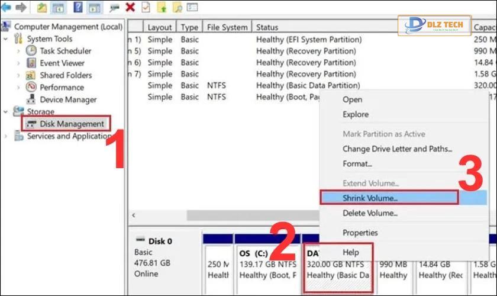
Task: Click the Up one level folder icon
Action: [42, 7]
